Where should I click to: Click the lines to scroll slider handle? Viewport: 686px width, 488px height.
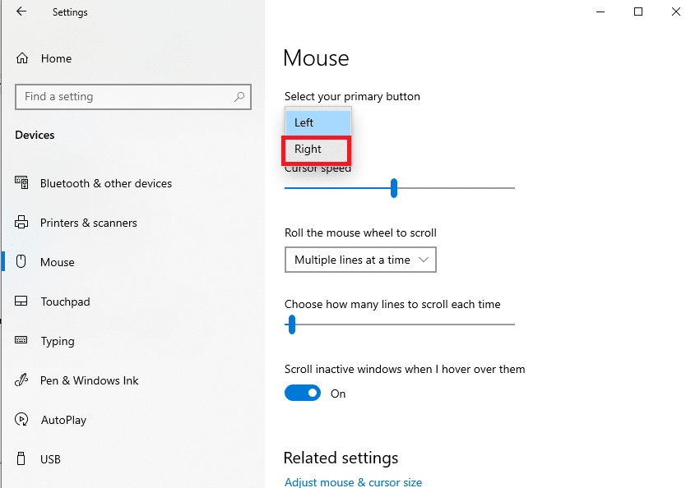[x=291, y=325]
